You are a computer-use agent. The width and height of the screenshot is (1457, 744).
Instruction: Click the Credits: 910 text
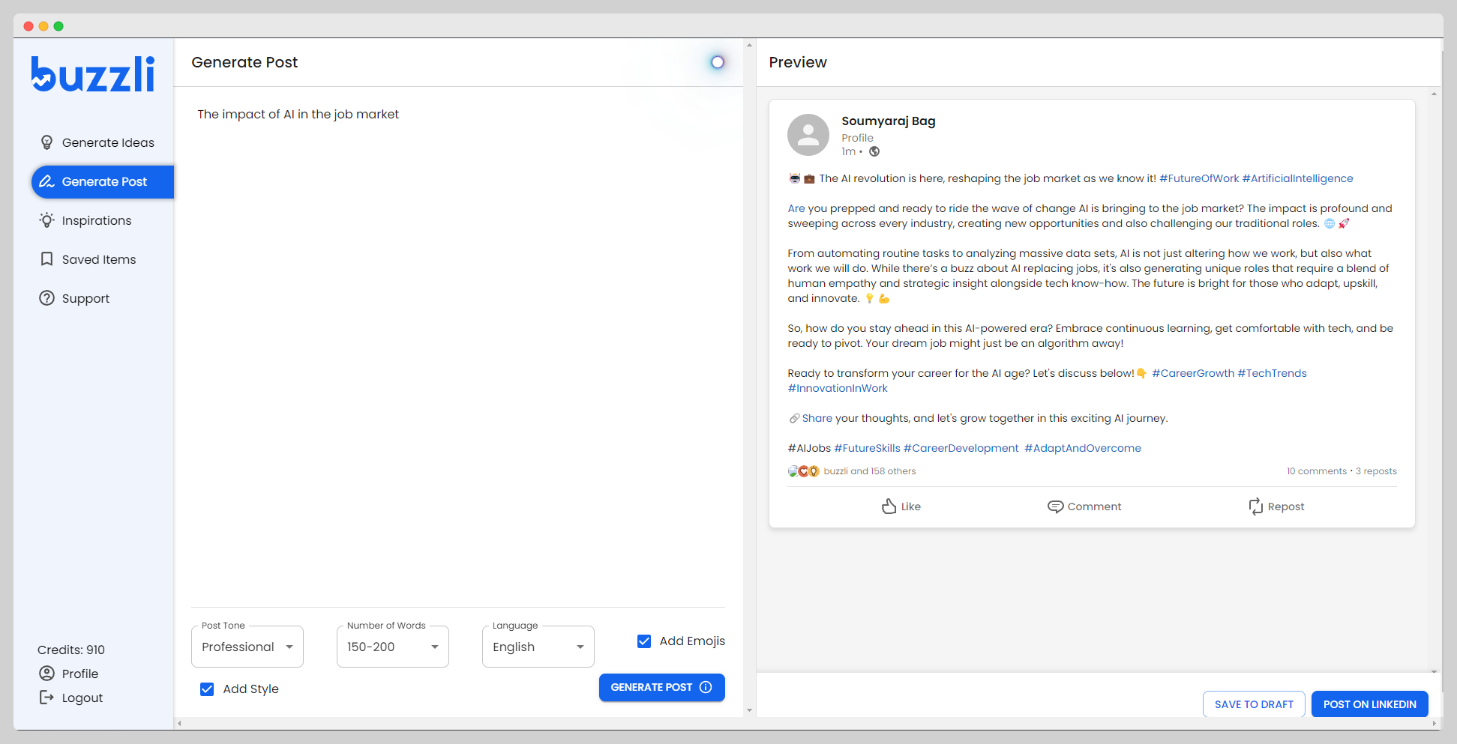point(71,650)
